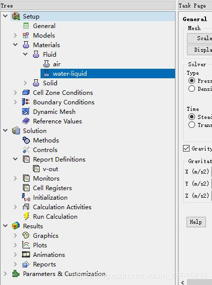Select the air fluid material item
This screenshot has width=212, height=285.
click(56, 64)
